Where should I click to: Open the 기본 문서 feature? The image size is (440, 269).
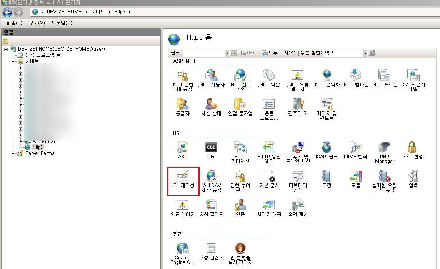pos(269,179)
